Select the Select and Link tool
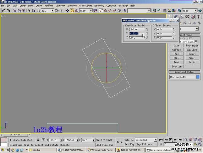Screen dimensions: 203x153 [x=14, y=10]
